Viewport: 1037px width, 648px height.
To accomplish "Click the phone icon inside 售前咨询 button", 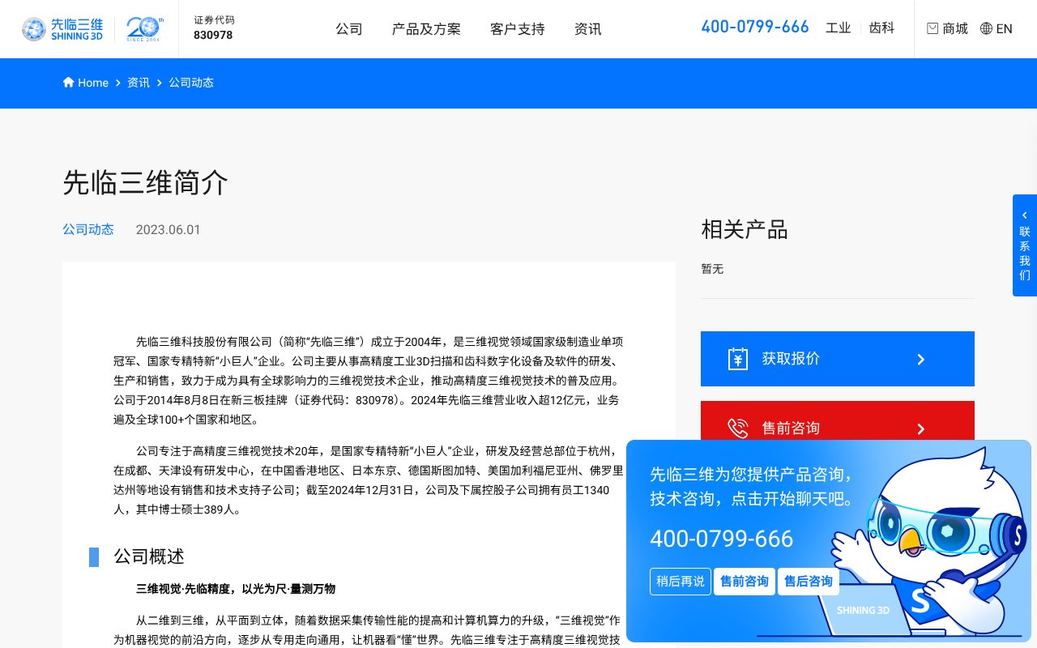I will (738, 428).
